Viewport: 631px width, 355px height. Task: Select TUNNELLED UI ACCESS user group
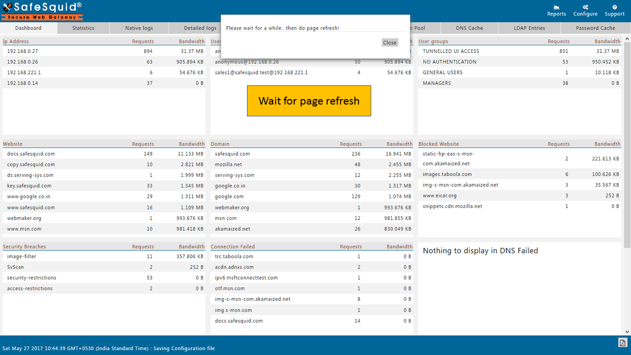coord(520,51)
